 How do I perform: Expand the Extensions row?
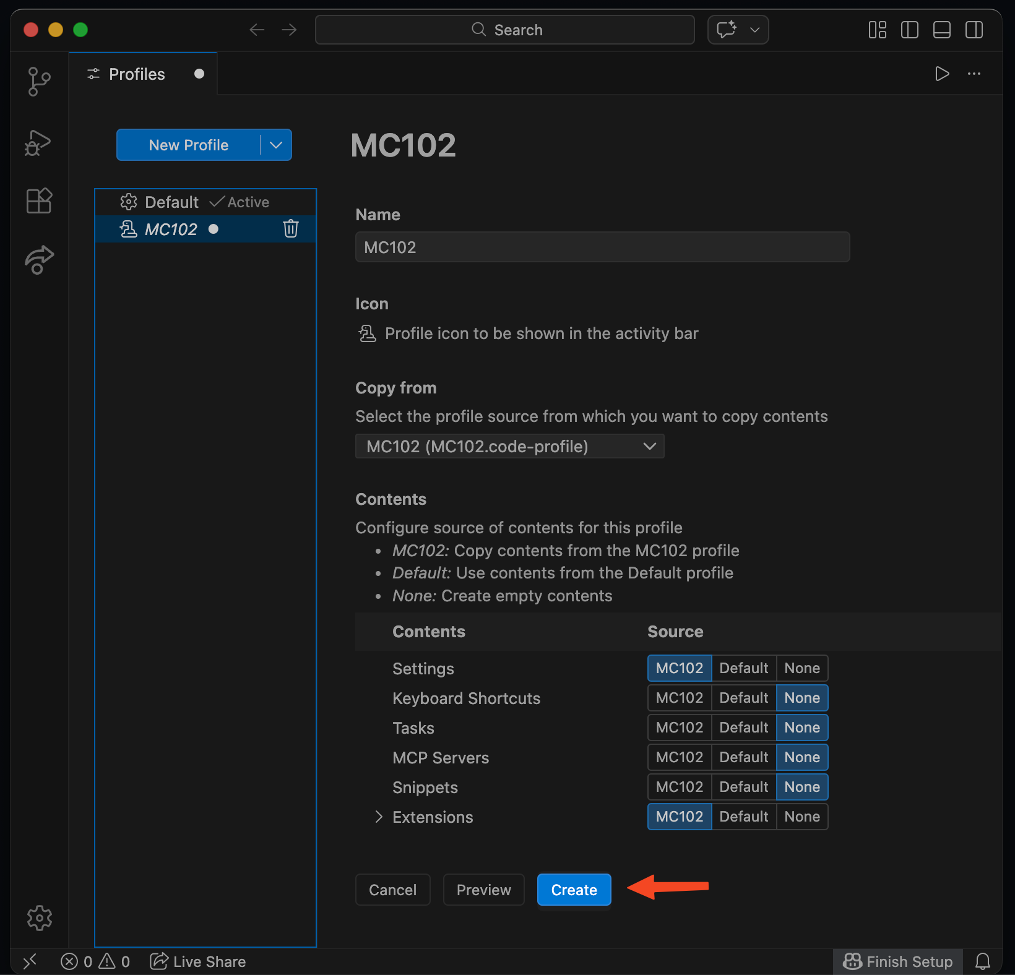click(379, 817)
